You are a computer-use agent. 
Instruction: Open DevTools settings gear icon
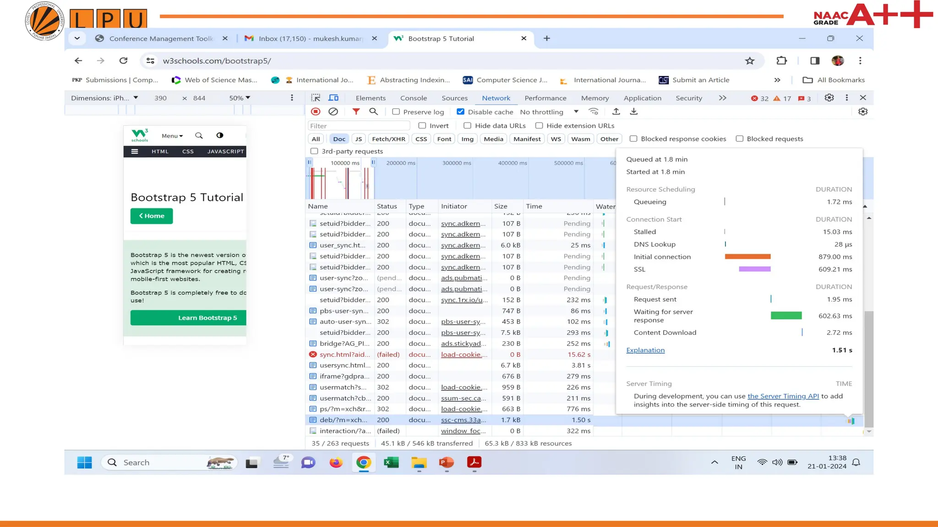click(829, 98)
